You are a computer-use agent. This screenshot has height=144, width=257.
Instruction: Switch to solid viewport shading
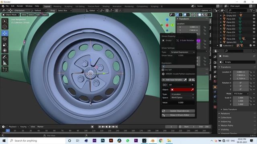(x=200, y=15)
